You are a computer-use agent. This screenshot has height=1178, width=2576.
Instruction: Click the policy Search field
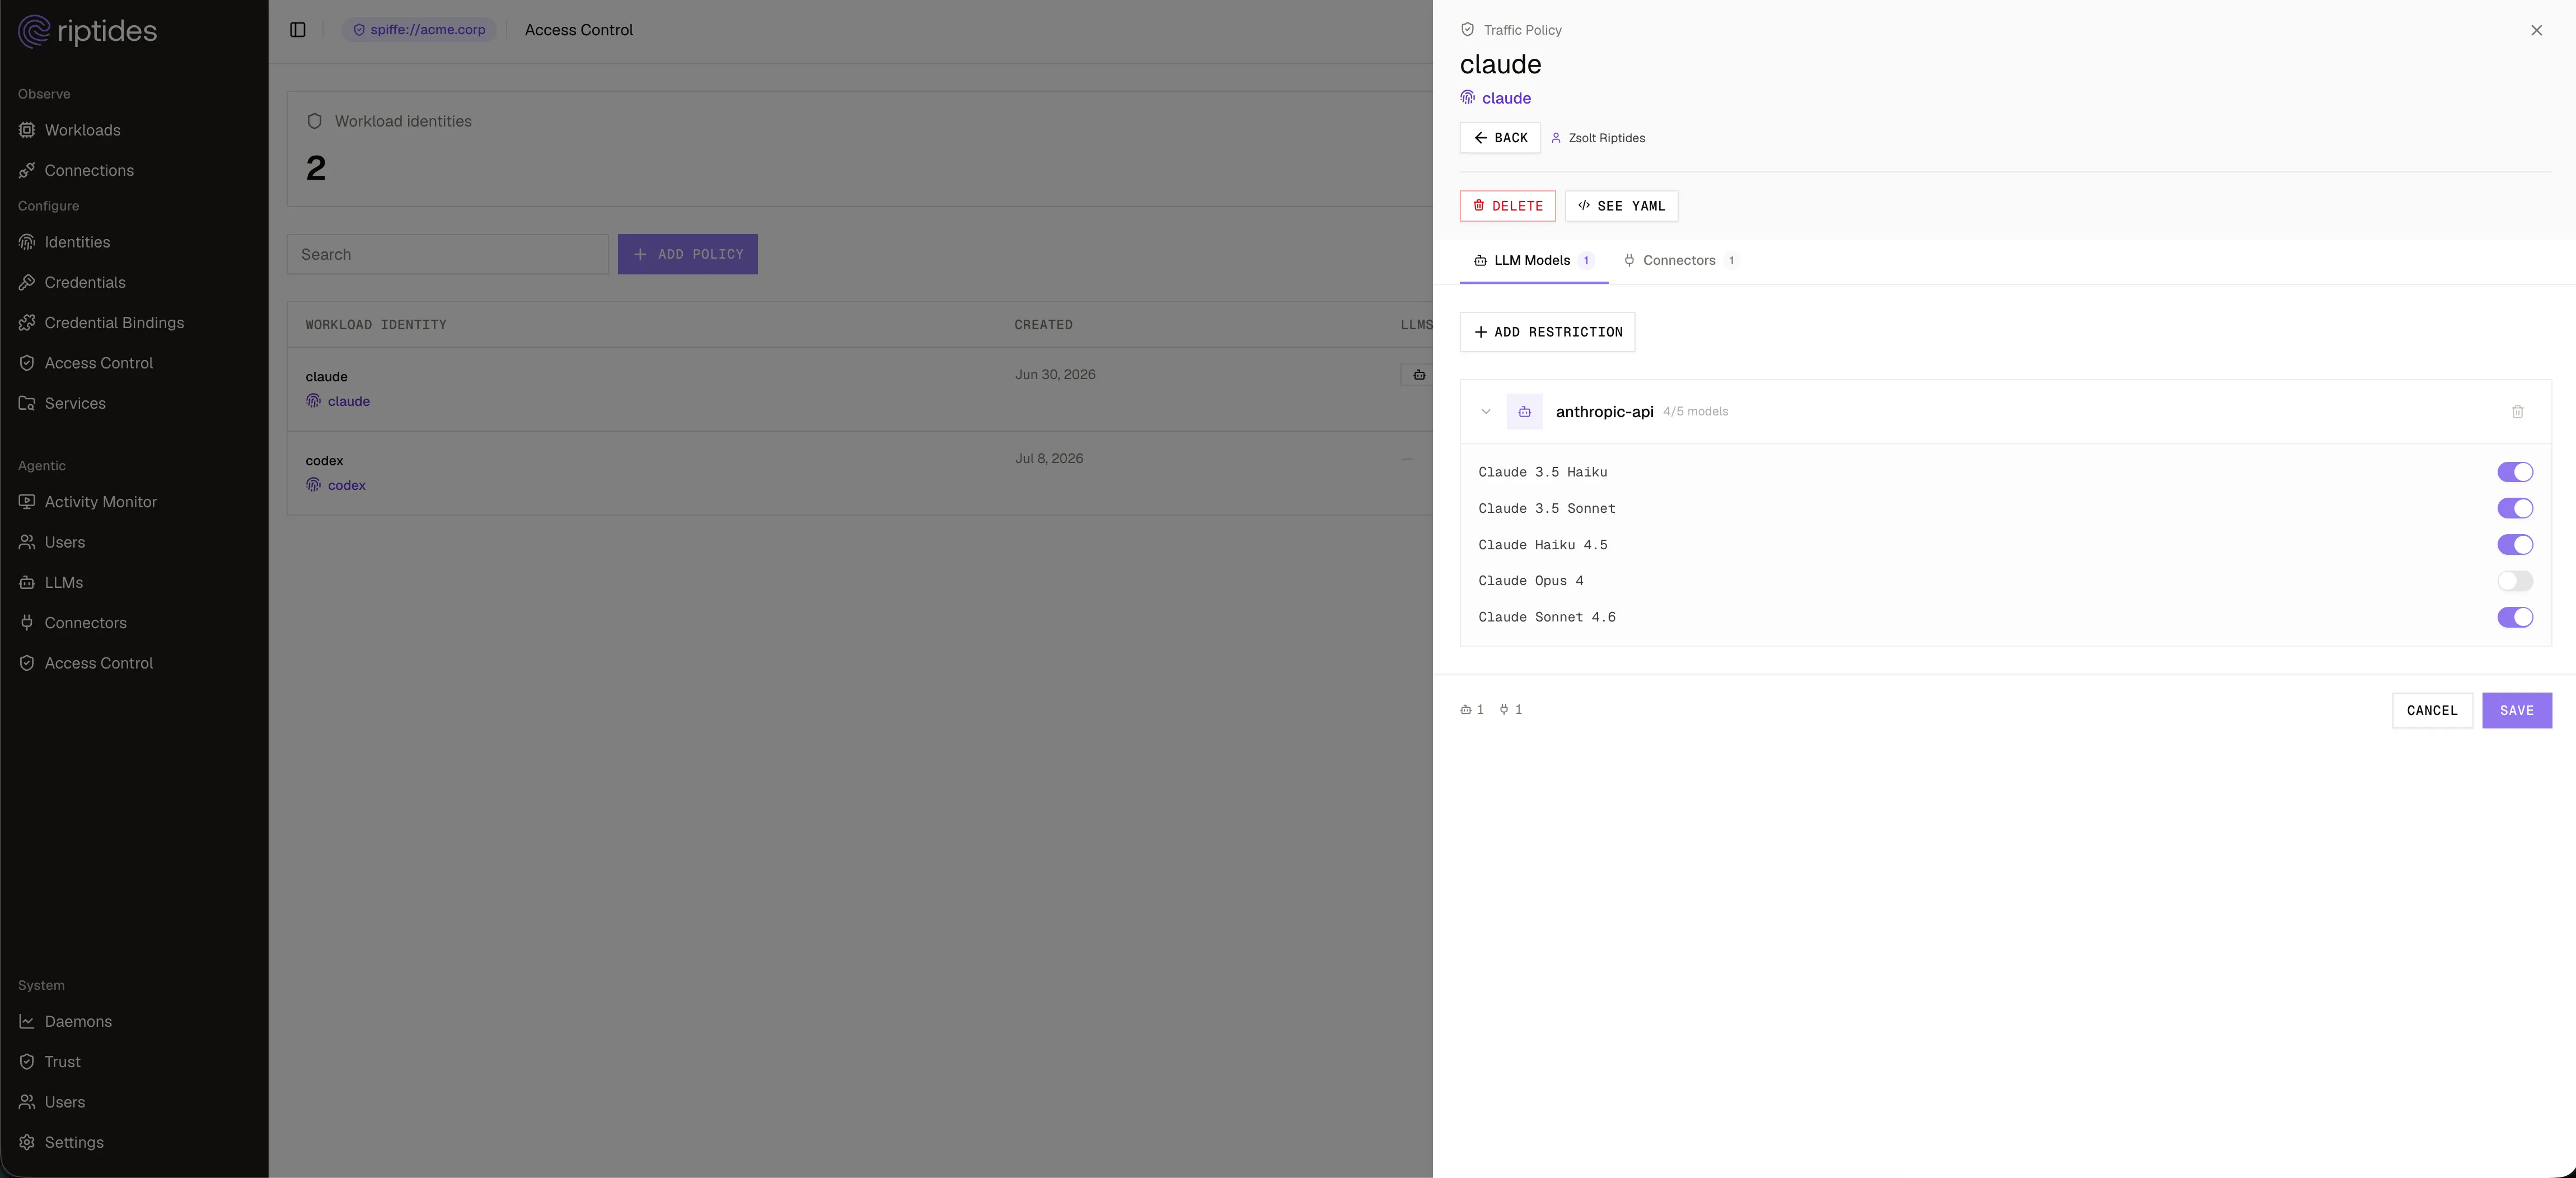pos(447,254)
